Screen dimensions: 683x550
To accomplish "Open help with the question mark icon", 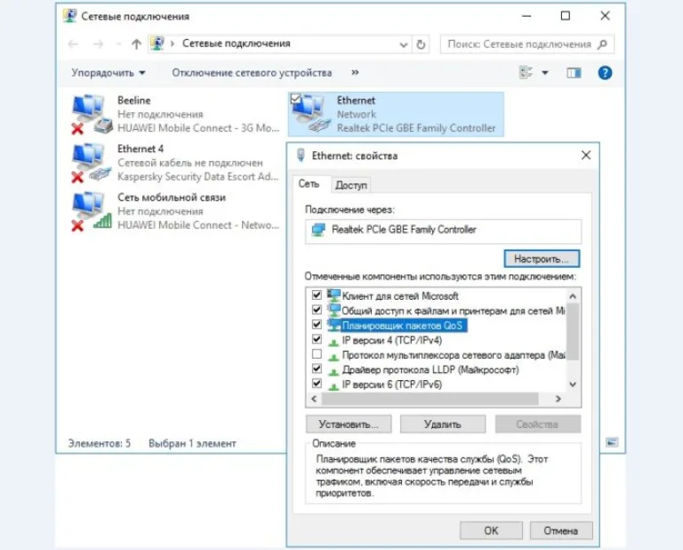I will tap(605, 73).
